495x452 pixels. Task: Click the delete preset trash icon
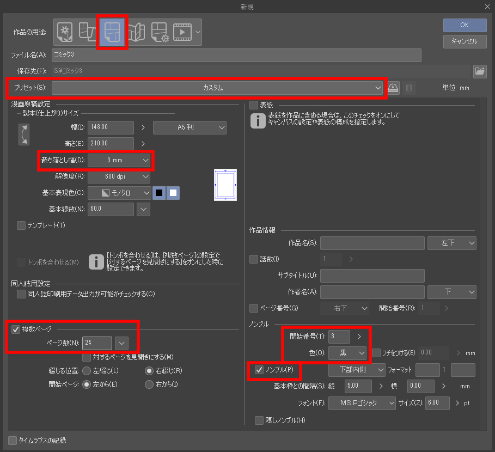point(409,88)
